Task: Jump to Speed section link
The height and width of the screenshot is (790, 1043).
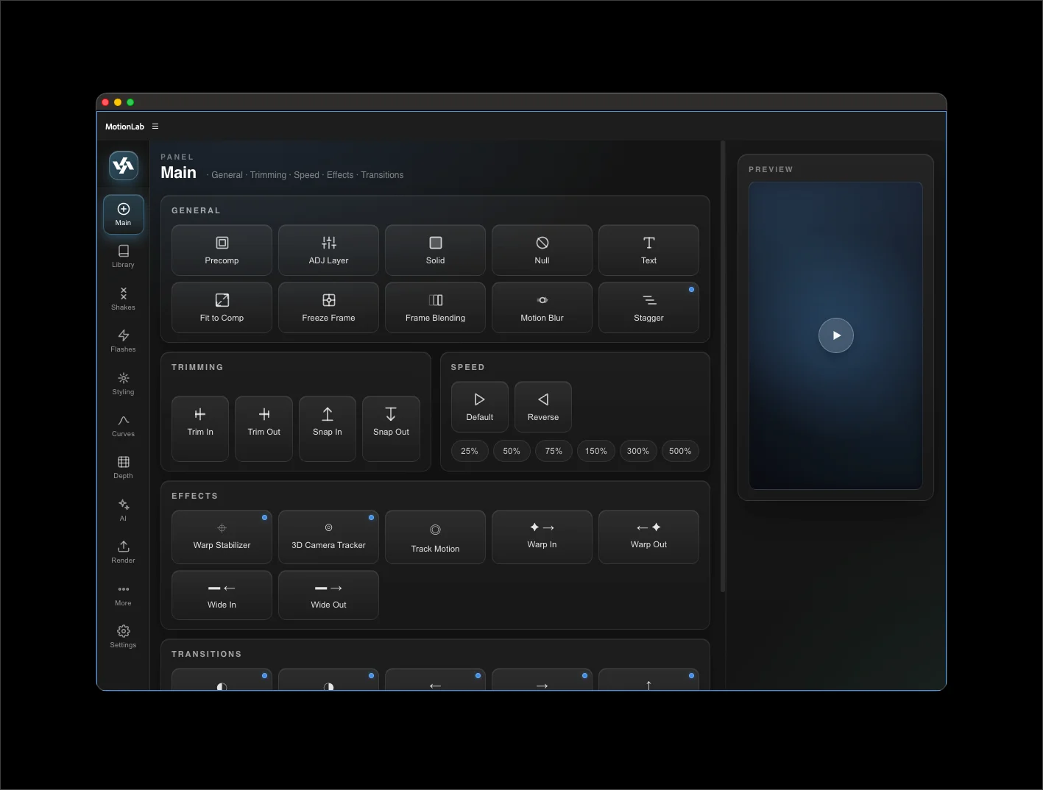Action: tap(306, 175)
